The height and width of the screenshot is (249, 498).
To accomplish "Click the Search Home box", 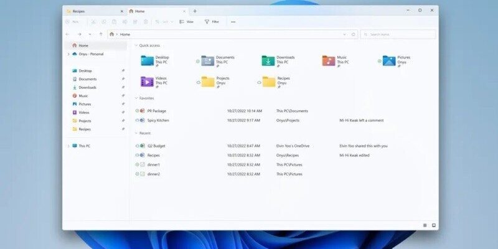I will click(398, 34).
